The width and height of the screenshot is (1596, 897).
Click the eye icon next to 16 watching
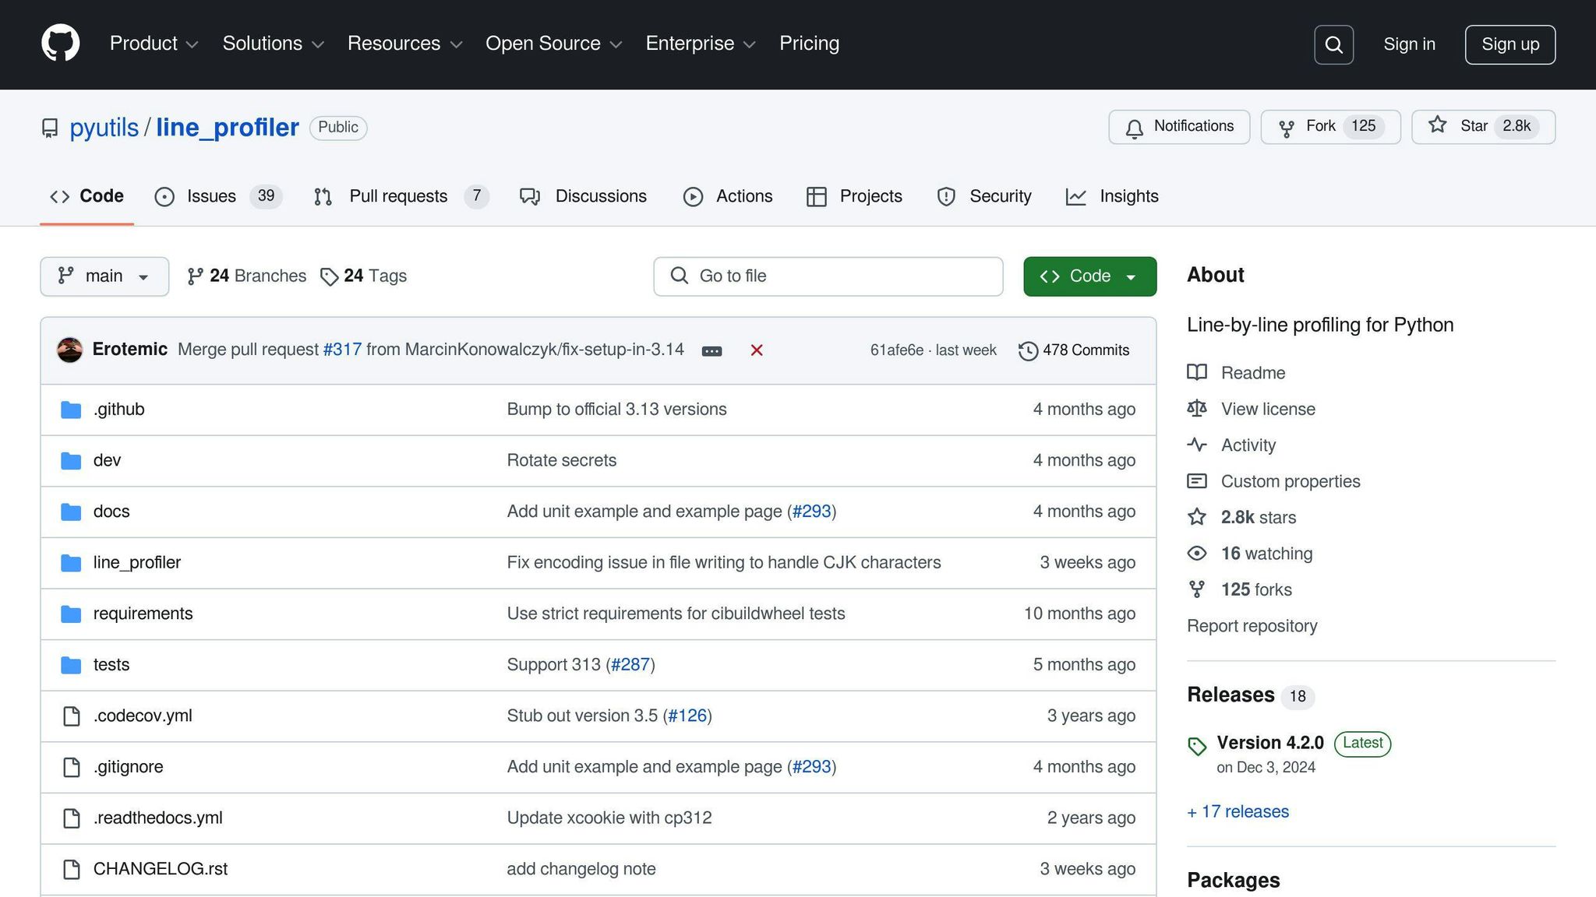point(1197,553)
